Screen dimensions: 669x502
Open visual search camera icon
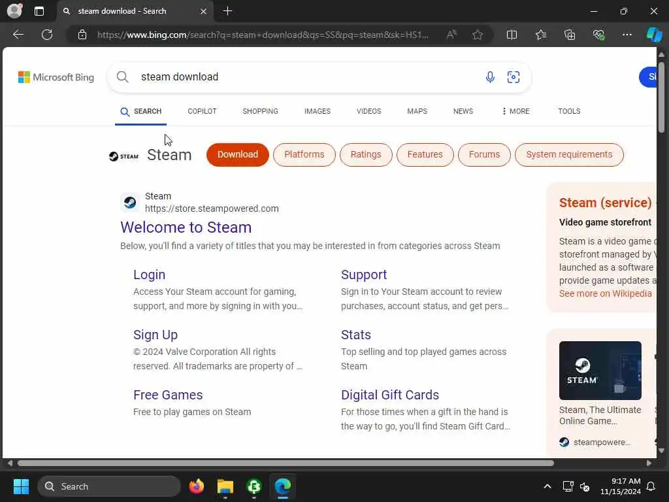pos(514,77)
